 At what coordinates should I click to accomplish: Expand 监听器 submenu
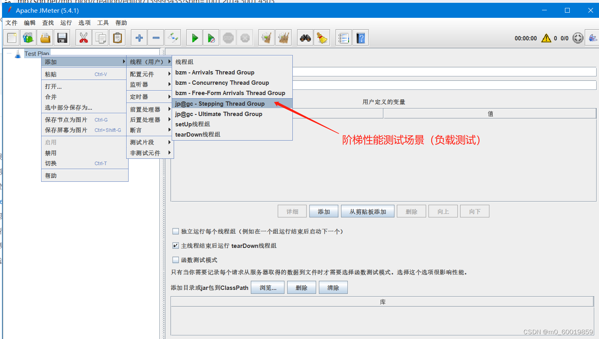click(150, 84)
